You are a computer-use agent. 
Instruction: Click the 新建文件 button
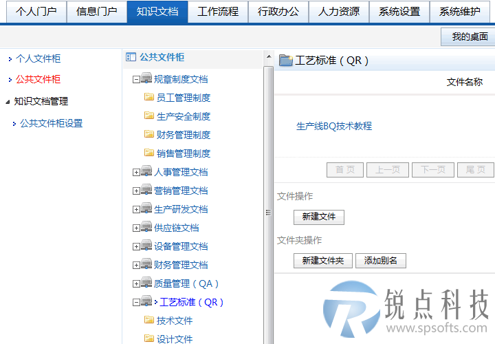pyautogui.click(x=319, y=217)
